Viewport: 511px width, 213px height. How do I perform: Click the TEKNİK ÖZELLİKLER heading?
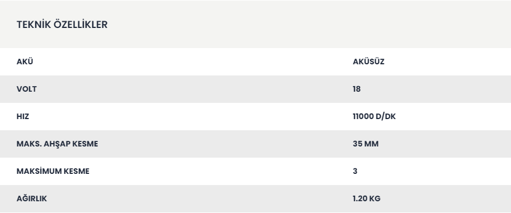(62, 25)
